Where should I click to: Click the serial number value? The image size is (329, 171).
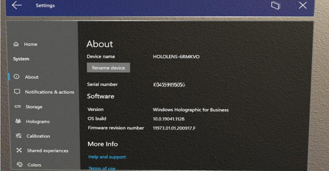pos(169,85)
